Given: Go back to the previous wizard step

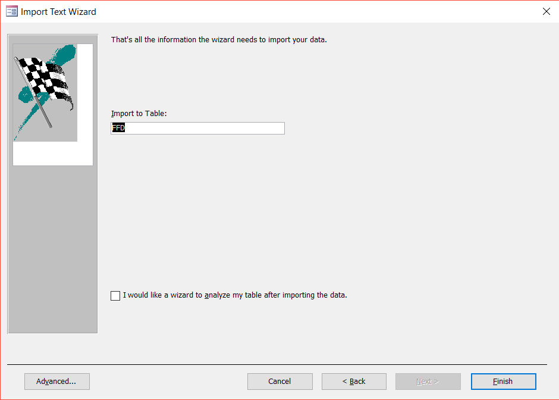Looking at the screenshot, I should [354, 382].
